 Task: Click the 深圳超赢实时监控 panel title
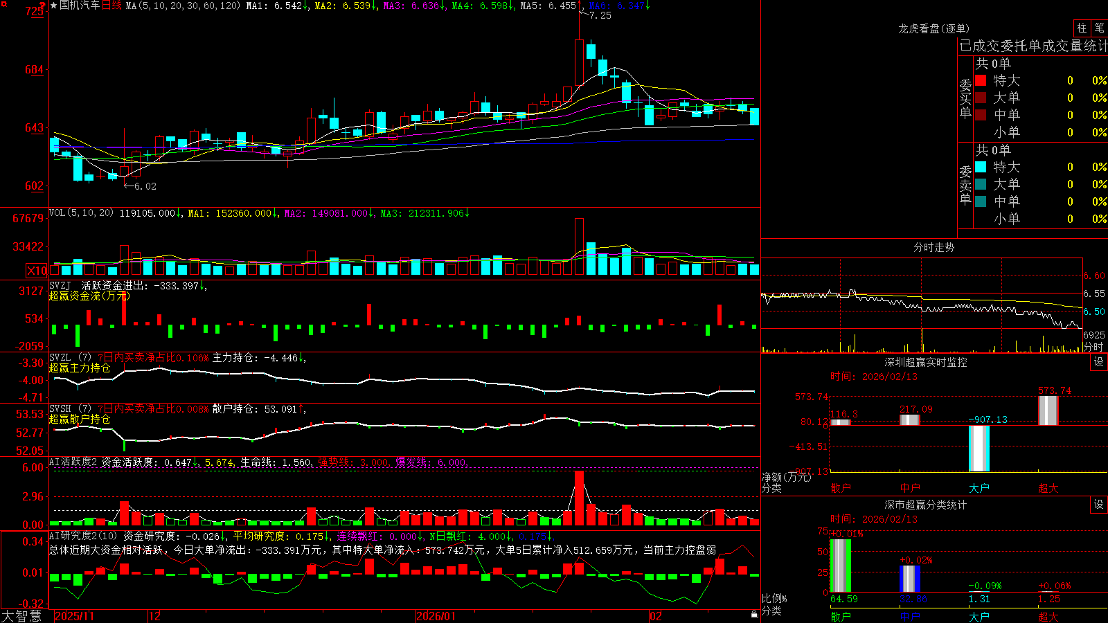(x=926, y=362)
